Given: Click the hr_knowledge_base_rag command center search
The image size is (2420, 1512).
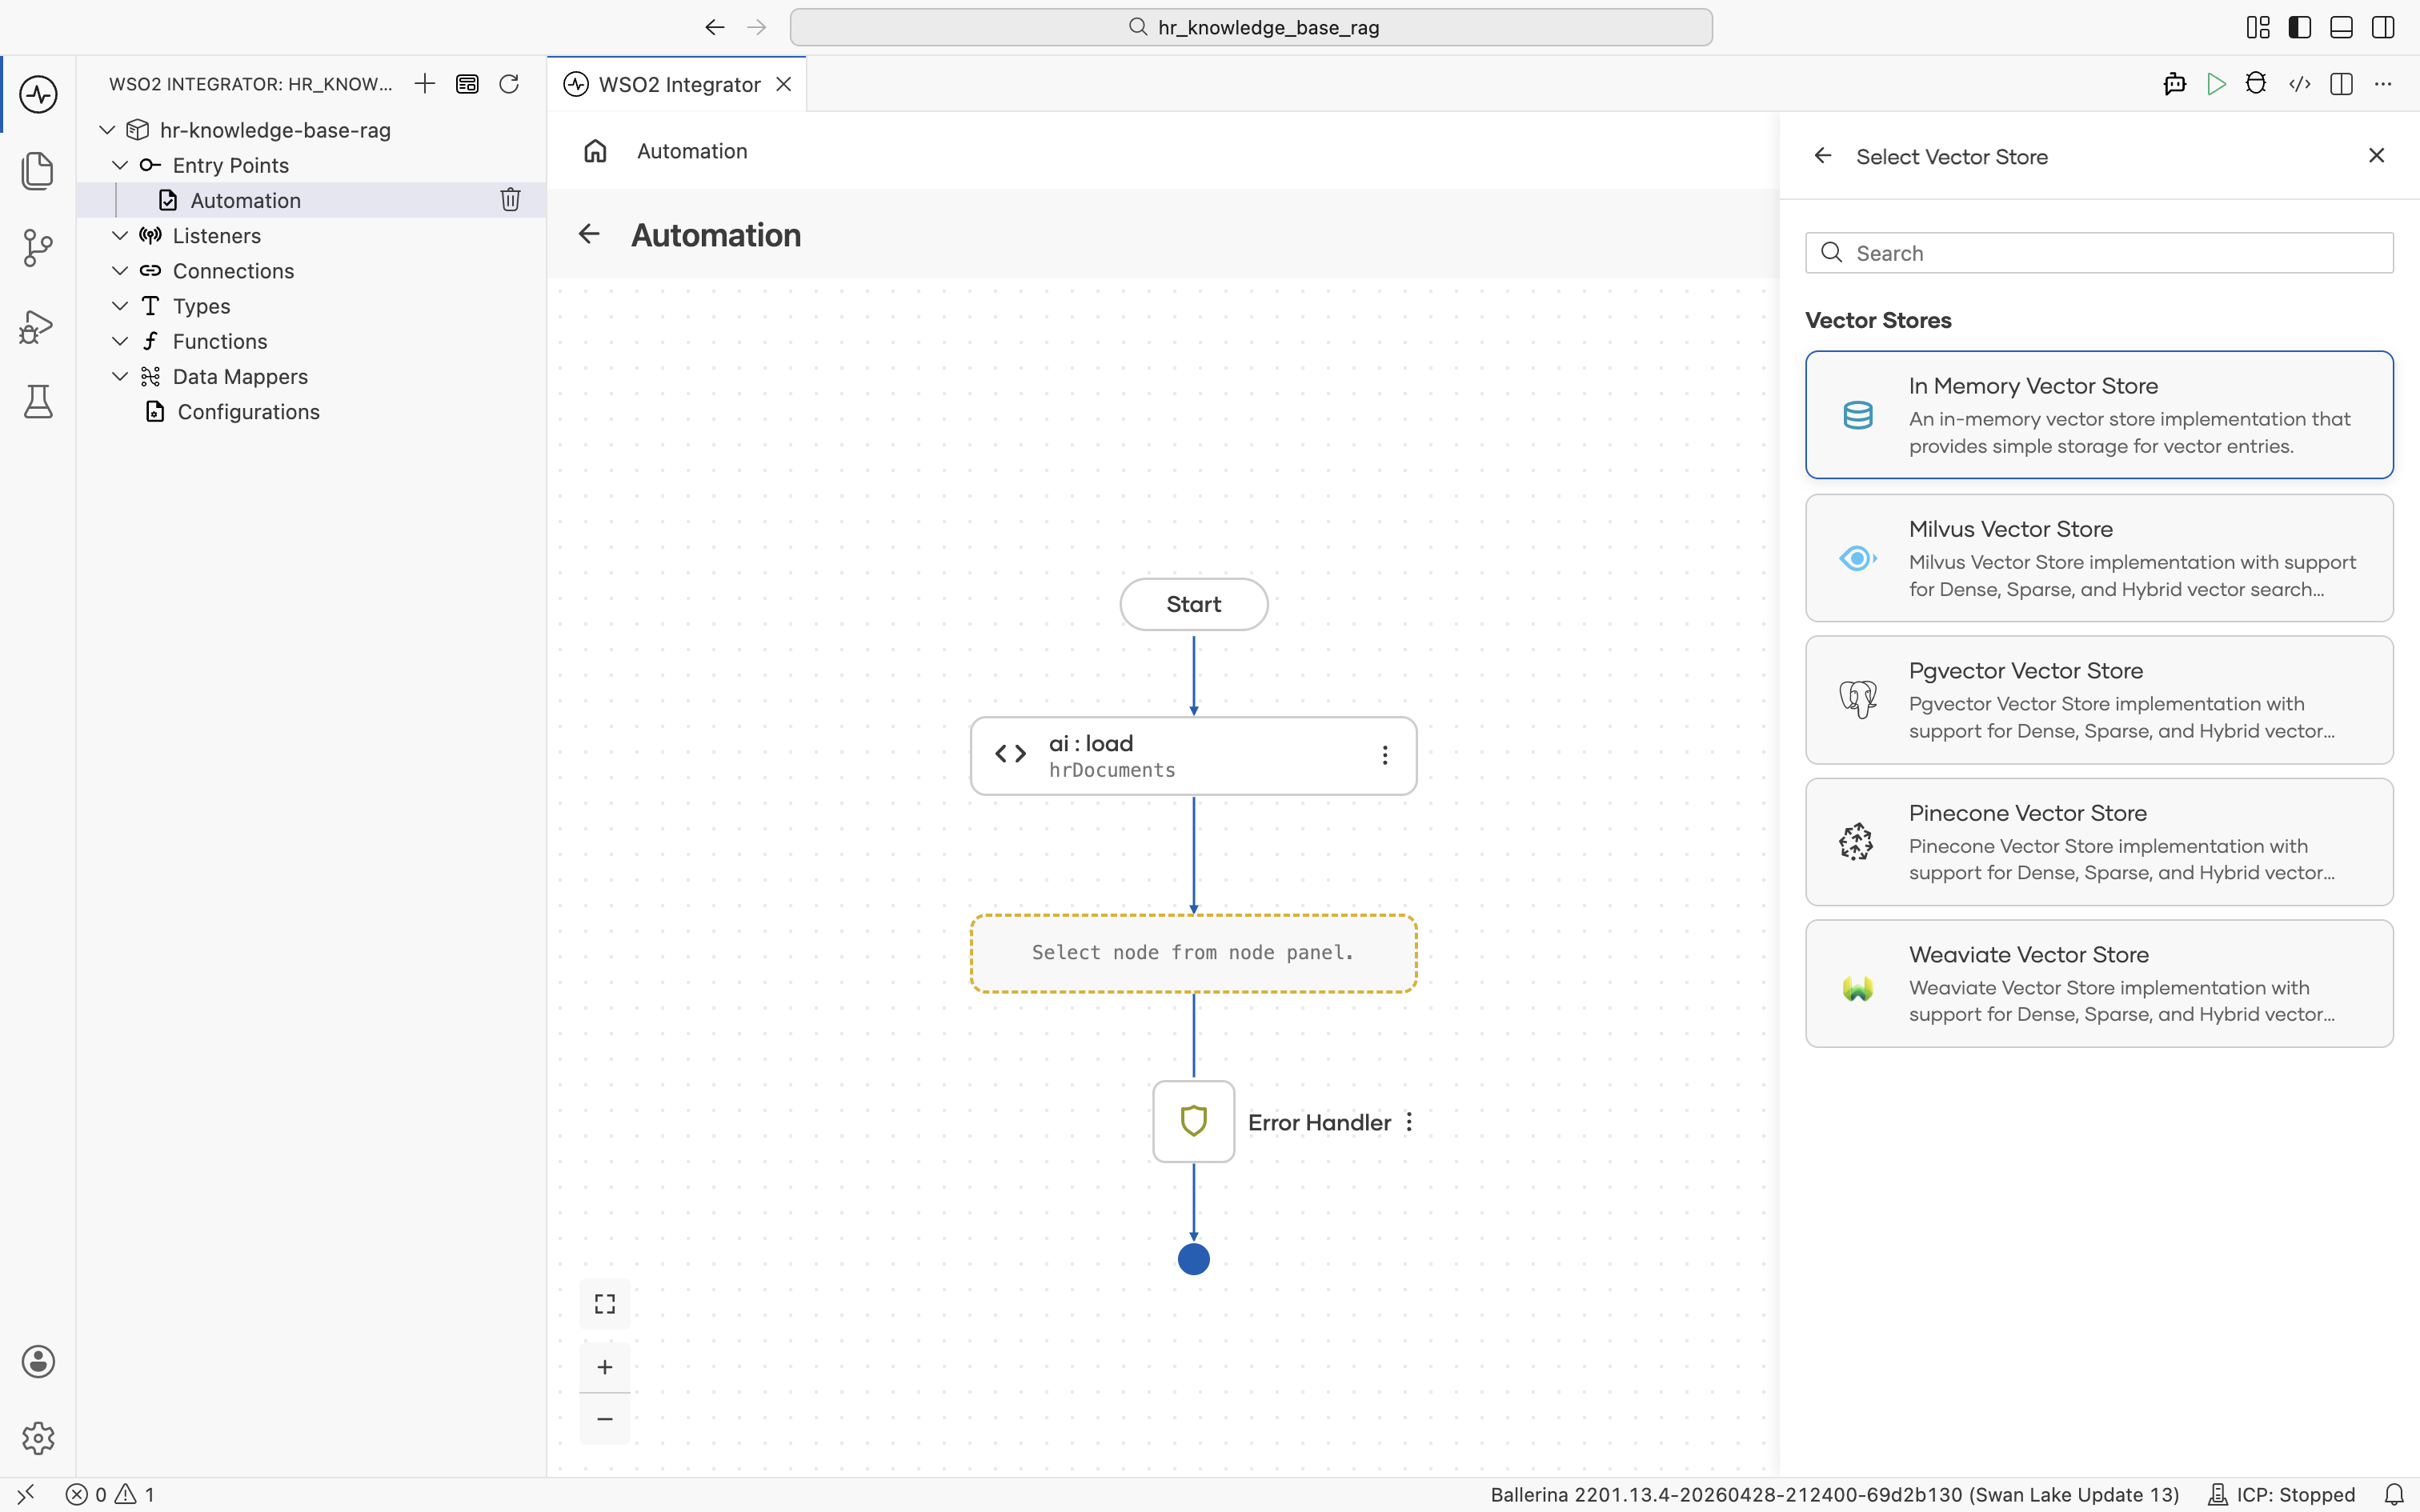Looking at the screenshot, I should coord(1251,27).
